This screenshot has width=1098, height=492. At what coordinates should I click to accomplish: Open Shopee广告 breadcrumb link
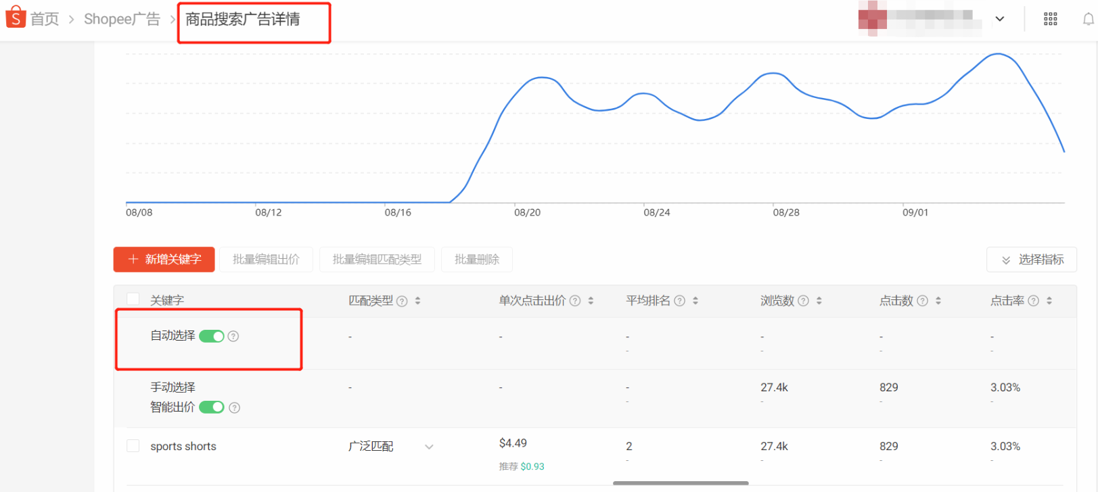click(x=122, y=19)
